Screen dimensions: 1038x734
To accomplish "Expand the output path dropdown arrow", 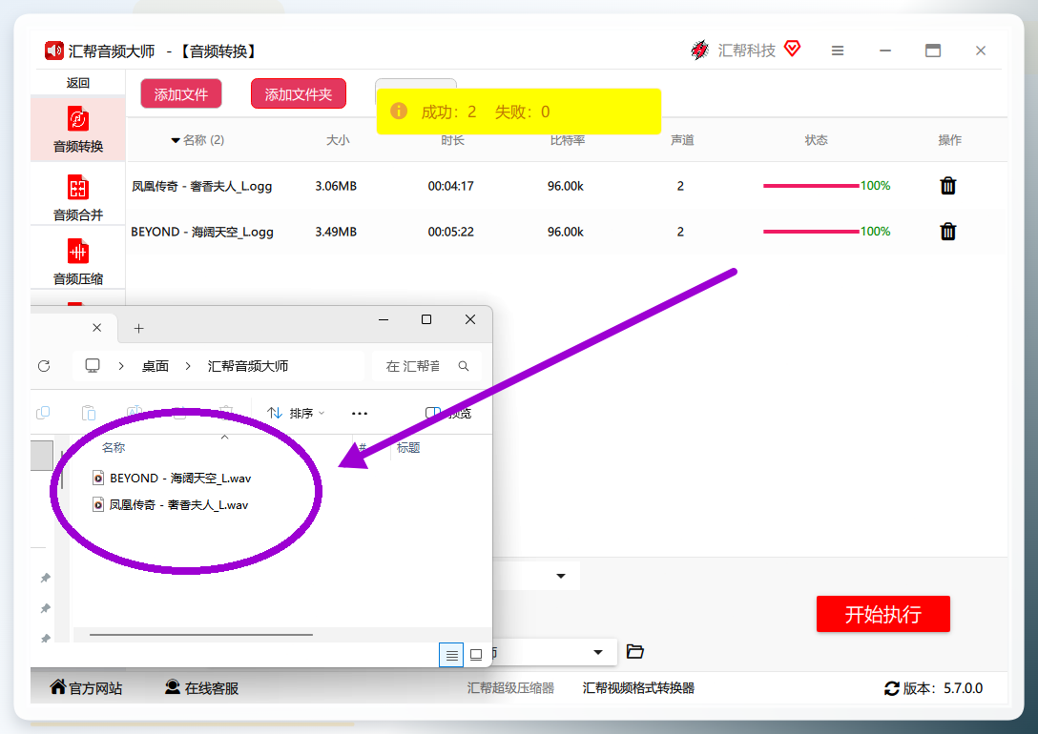I will point(598,652).
